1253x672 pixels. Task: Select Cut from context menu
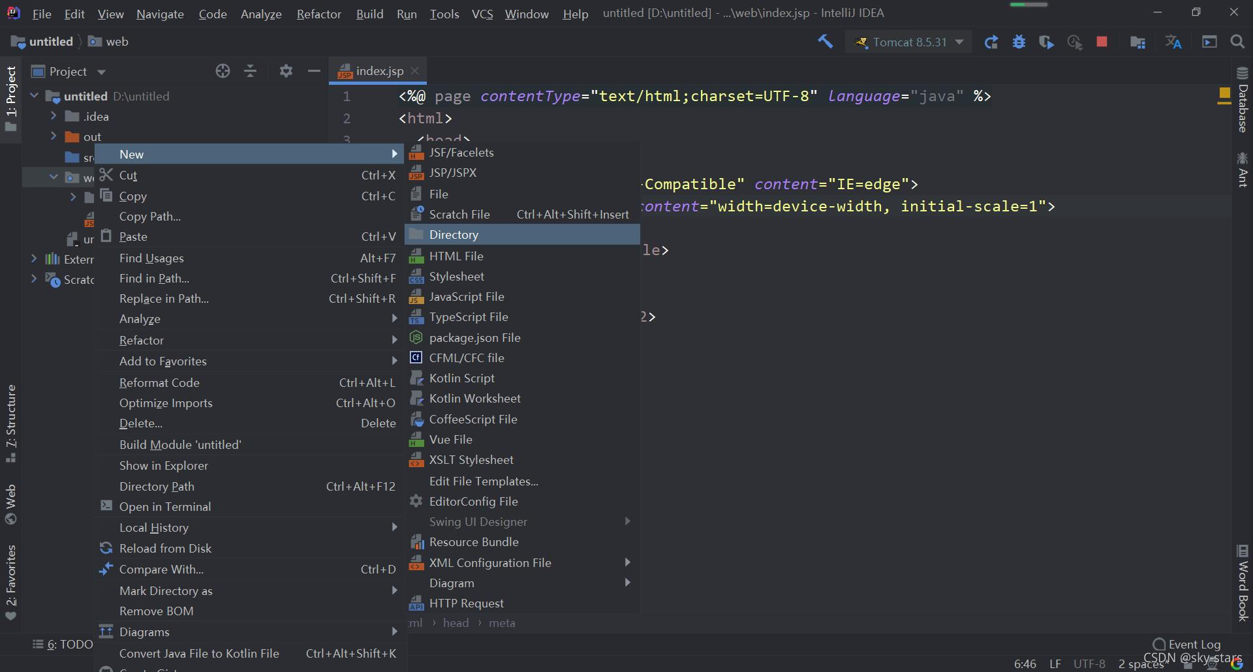(x=249, y=175)
